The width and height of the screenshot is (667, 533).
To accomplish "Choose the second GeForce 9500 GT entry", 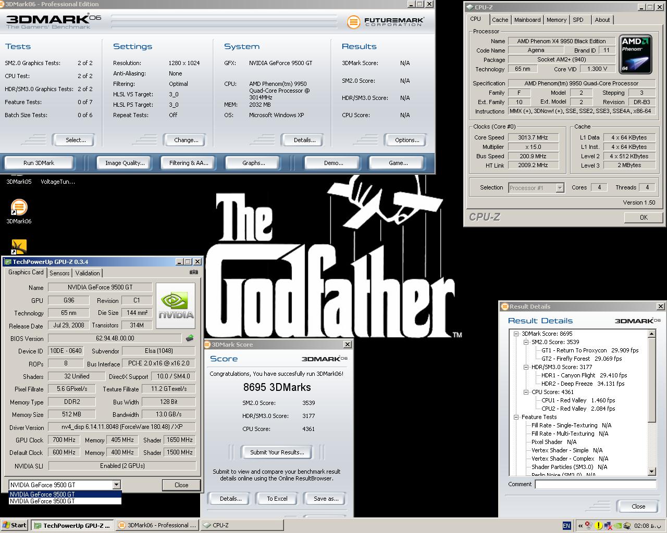I will (x=65, y=501).
